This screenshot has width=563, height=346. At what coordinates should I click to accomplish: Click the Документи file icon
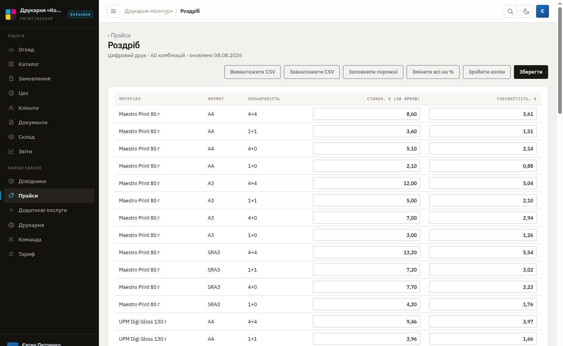[x=11, y=123]
